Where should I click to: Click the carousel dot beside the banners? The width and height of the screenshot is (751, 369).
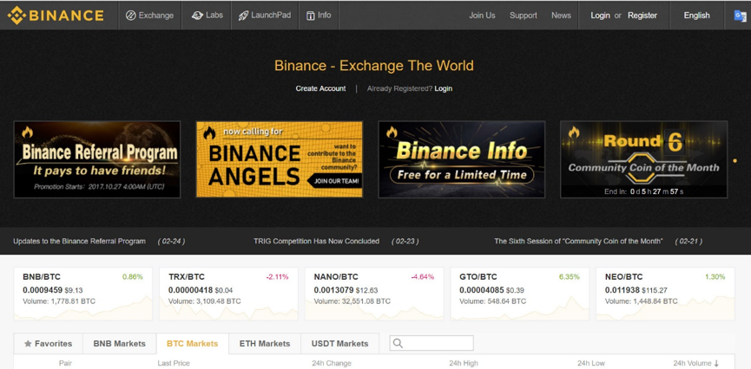[x=735, y=160]
